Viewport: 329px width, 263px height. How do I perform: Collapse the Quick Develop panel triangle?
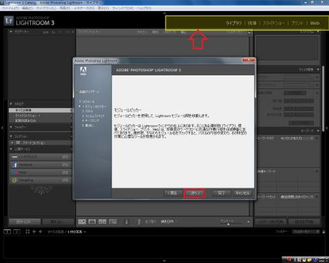click(x=318, y=69)
